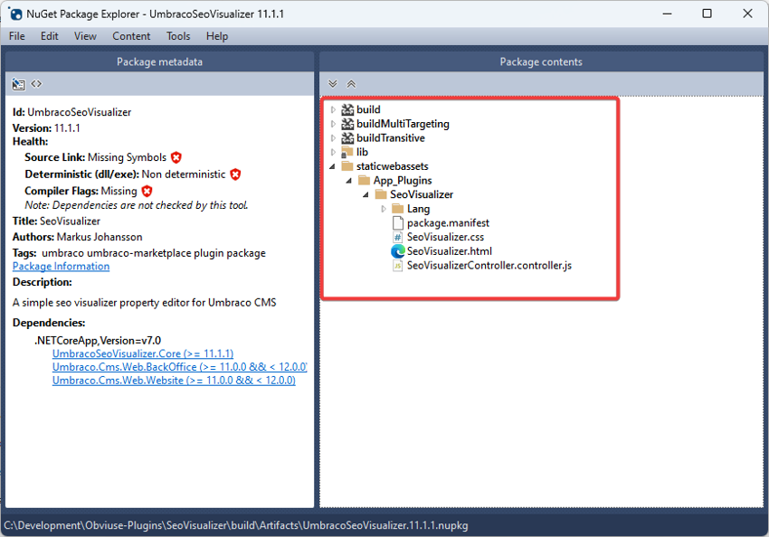This screenshot has height=537, width=769.
Task: Click the edit metadata icon
Action: [x=19, y=84]
